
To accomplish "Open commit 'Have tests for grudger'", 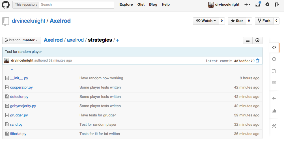I will click(98, 115).
